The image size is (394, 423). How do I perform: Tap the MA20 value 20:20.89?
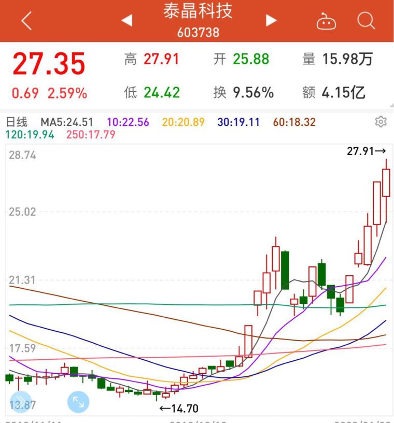coord(183,122)
